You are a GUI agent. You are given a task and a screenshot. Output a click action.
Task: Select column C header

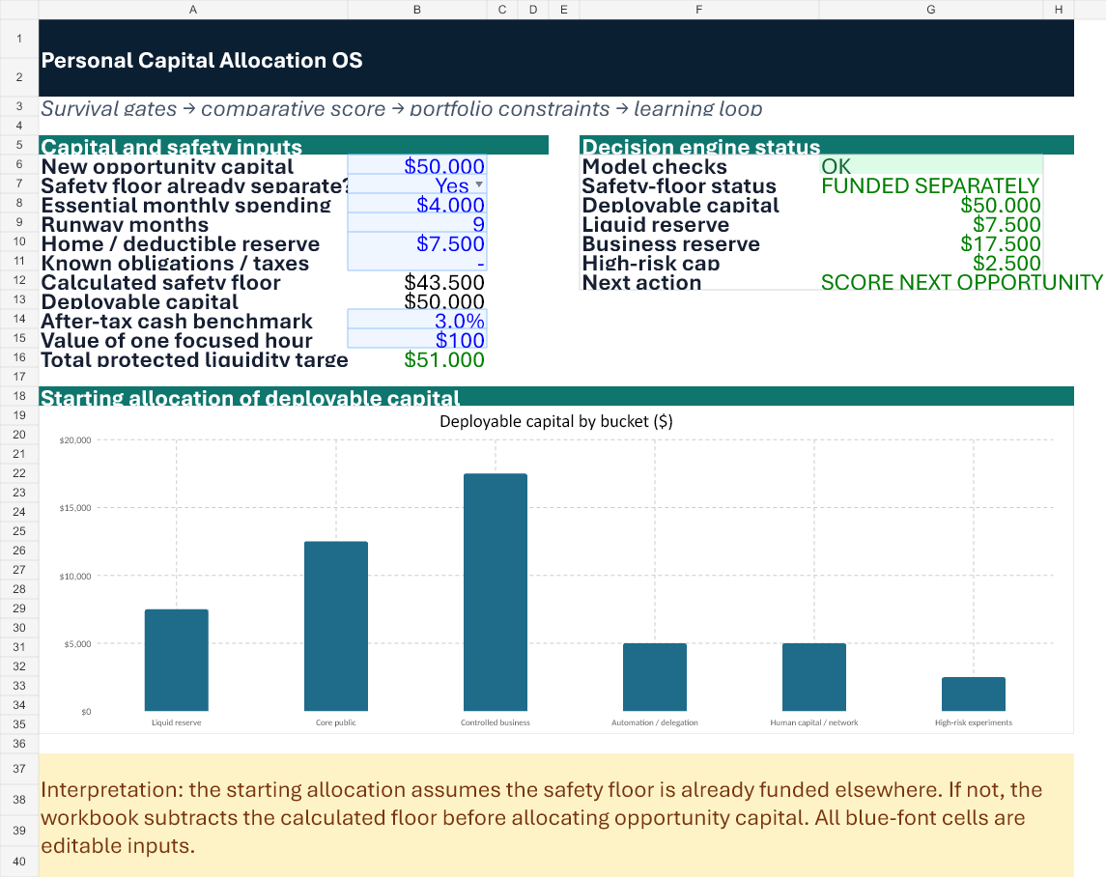tap(502, 9)
